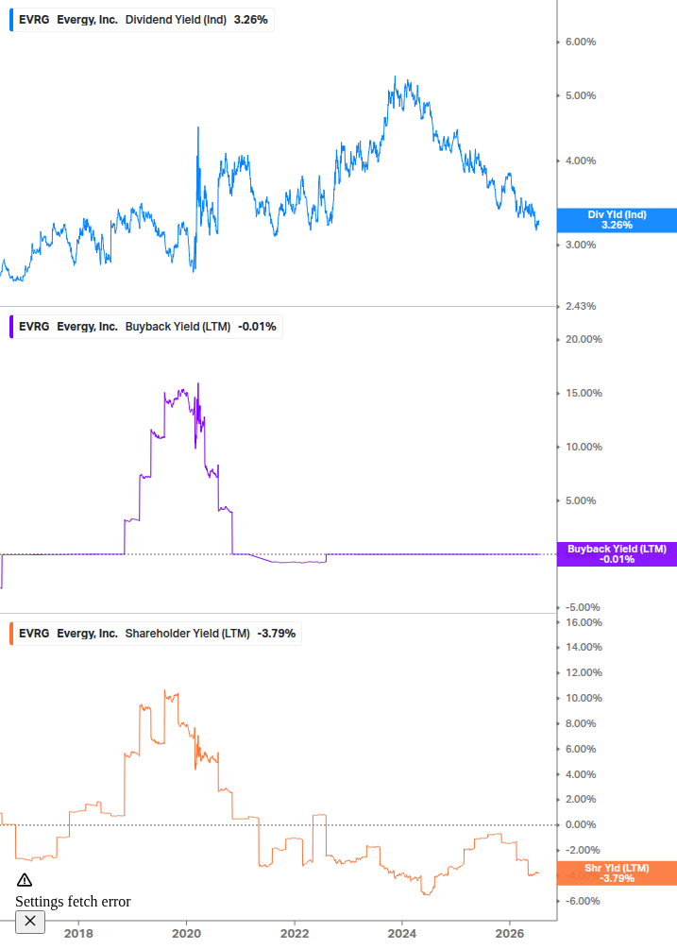677x949 pixels.
Task: Click the blue Div Yld (Ind) value tag
Action: point(617,220)
